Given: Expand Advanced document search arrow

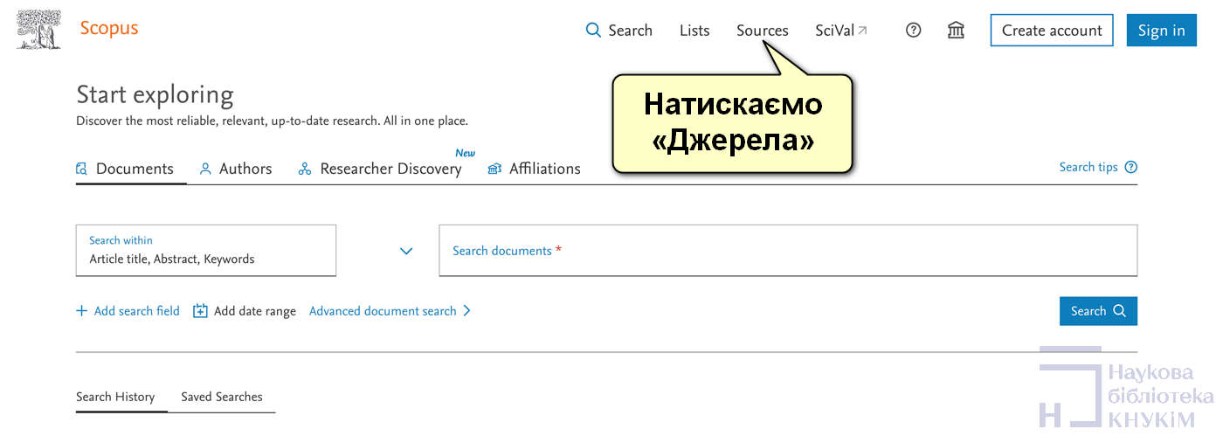Looking at the screenshot, I should tap(466, 311).
